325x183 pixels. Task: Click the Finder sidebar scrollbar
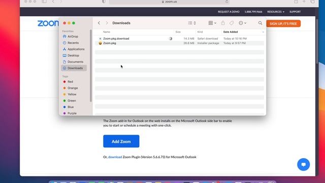point(91,66)
